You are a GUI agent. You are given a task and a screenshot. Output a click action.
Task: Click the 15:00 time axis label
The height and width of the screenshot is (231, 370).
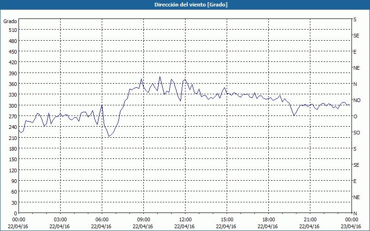click(227, 220)
